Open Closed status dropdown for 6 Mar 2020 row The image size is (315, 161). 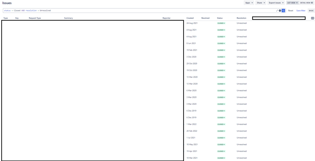coord(221,91)
